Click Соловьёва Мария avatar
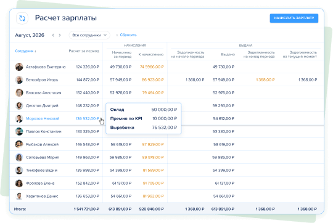This screenshot has height=223, width=333. 19,158
